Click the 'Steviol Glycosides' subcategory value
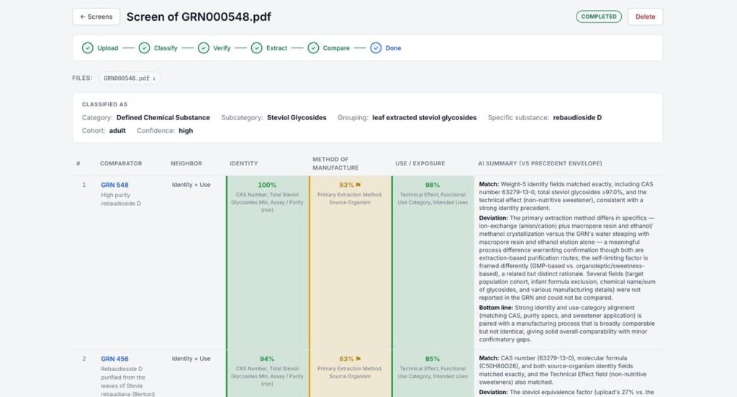 click(297, 117)
